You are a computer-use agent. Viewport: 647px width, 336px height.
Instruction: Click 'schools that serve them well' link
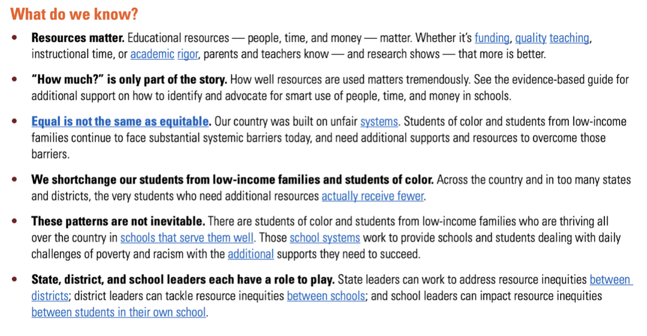pyautogui.click(x=187, y=238)
